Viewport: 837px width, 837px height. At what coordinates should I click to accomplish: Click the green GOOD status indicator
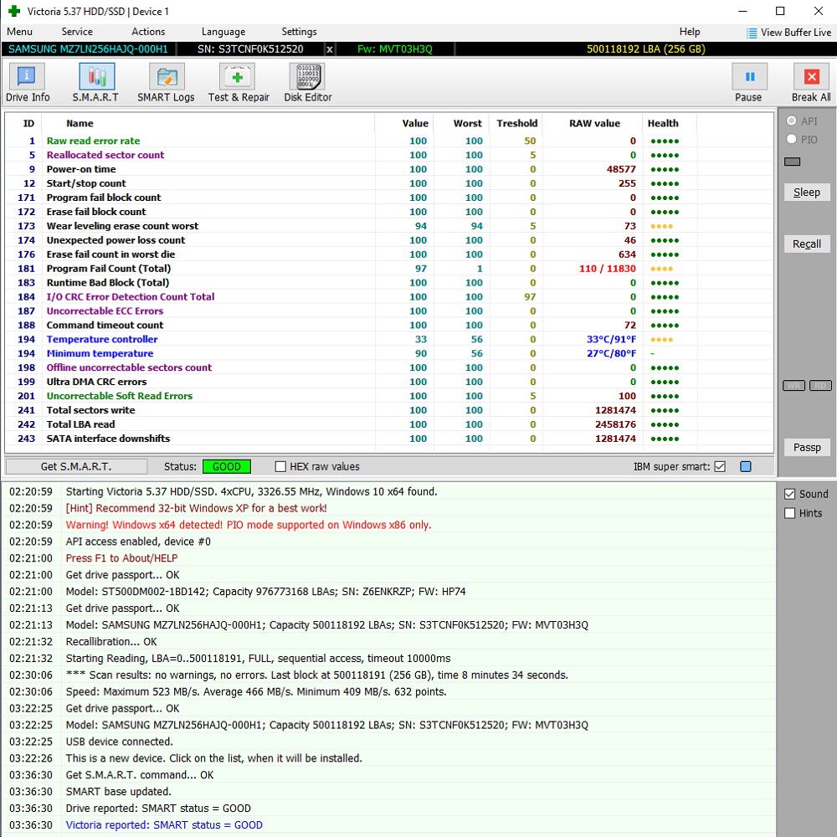click(227, 466)
